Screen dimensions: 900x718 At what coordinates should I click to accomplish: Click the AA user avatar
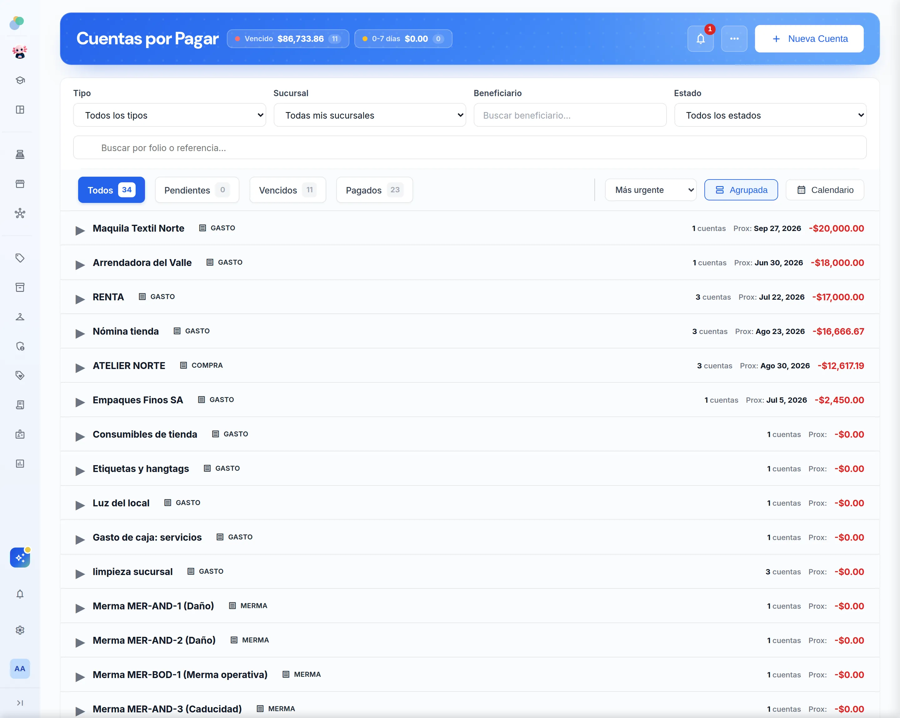pyautogui.click(x=20, y=668)
